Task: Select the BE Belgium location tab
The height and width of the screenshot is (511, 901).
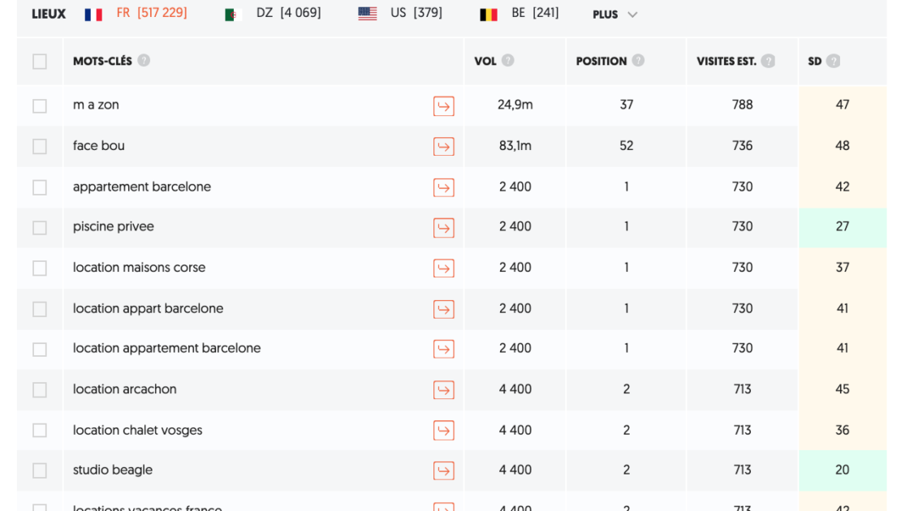Action: click(x=519, y=13)
